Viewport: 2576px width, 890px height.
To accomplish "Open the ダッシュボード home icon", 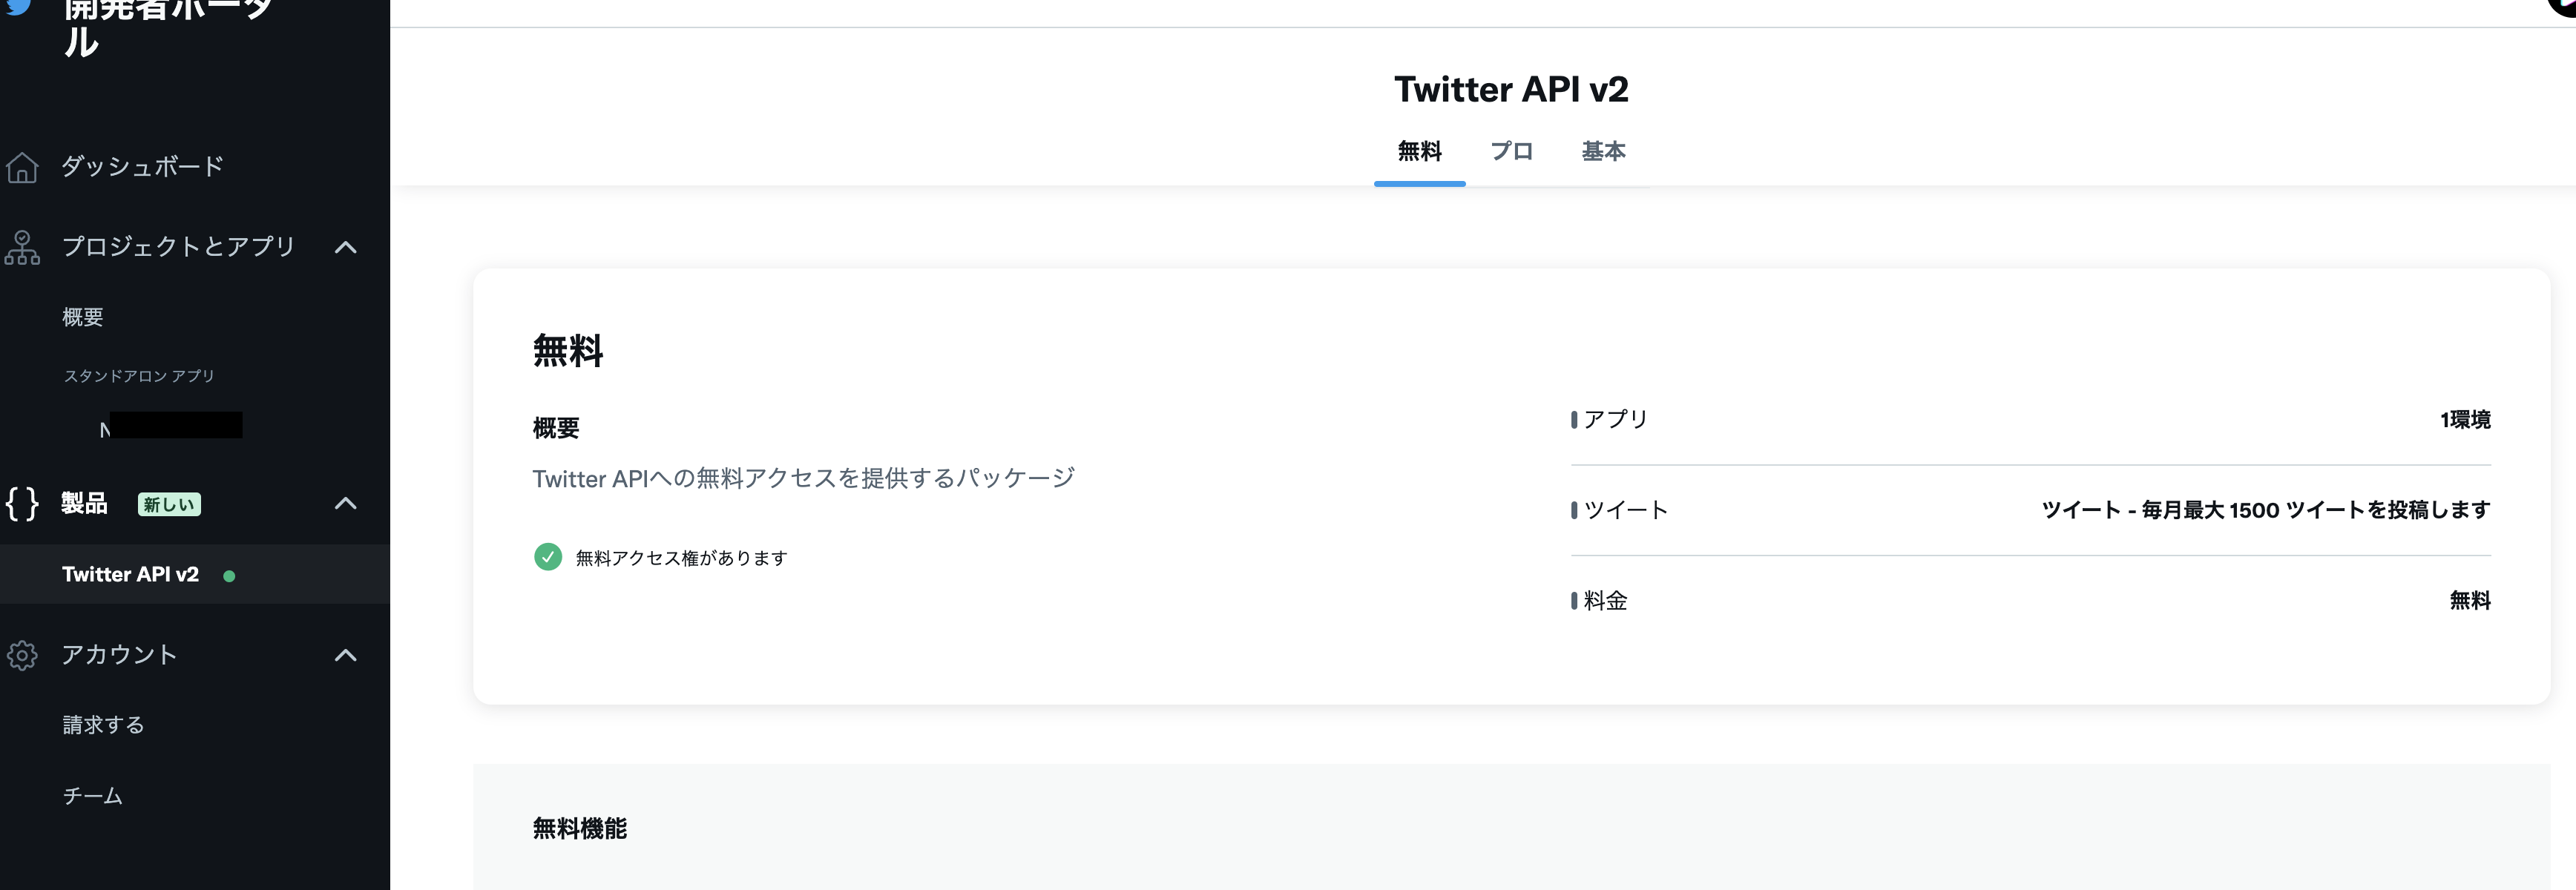I will pos(22,167).
